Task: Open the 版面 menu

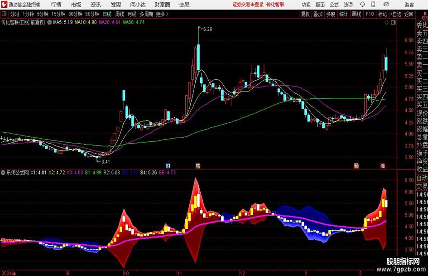Action: pos(320,5)
